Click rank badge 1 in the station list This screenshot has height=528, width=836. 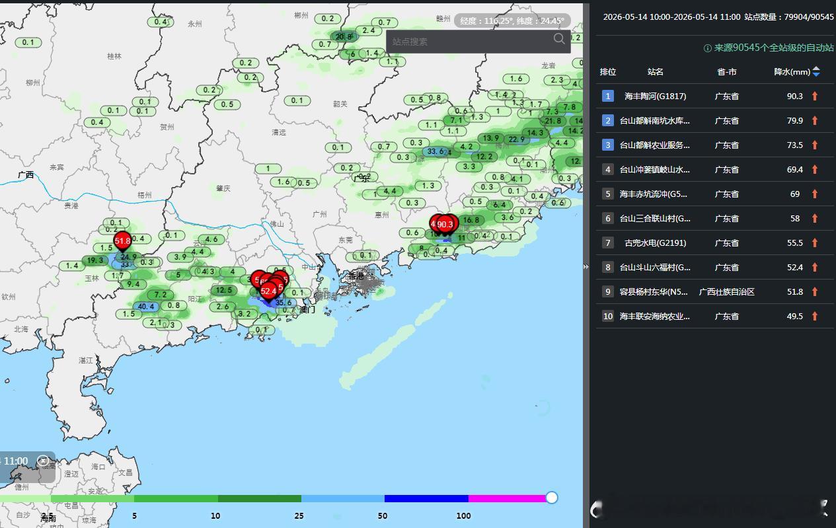tap(608, 96)
